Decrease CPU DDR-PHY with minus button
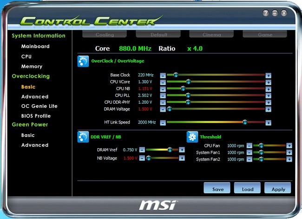The width and height of the screenshot is (302, 219). tap(163, 102)
